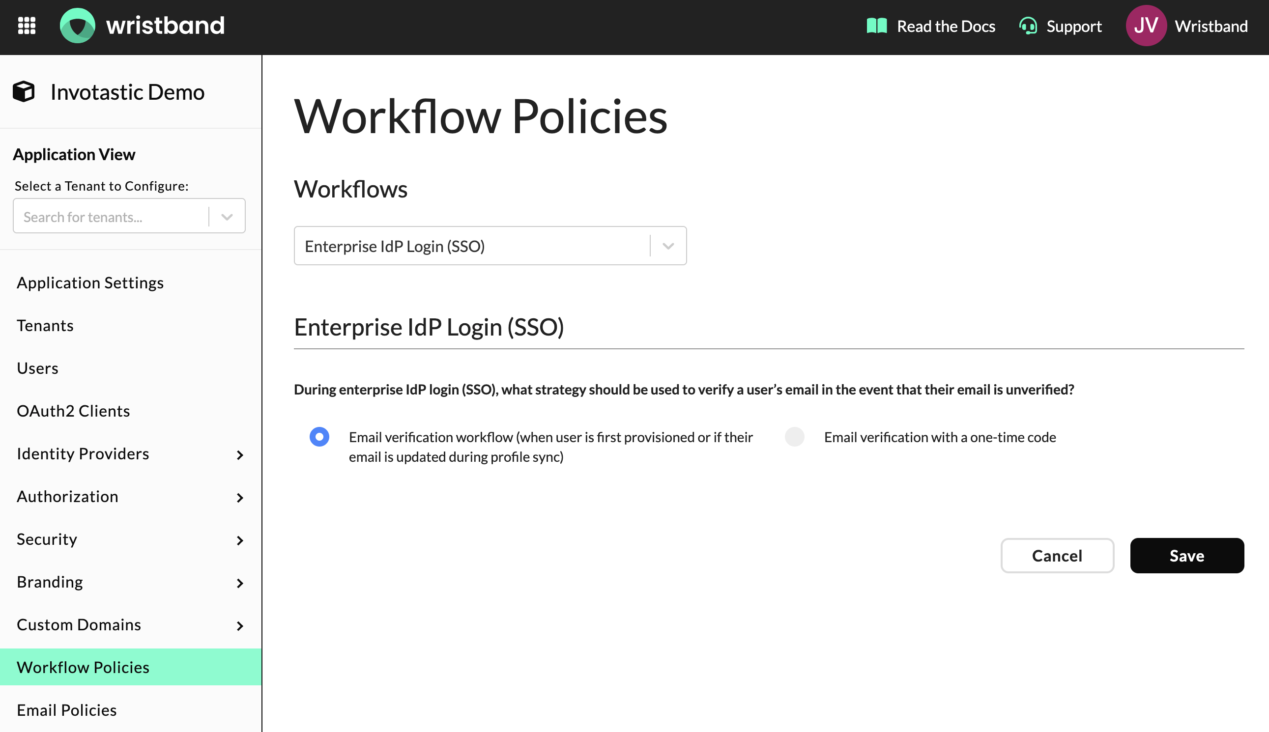
Task: Click the Search for tenants field
Action: pyautogui.click(x=111, y=217)
